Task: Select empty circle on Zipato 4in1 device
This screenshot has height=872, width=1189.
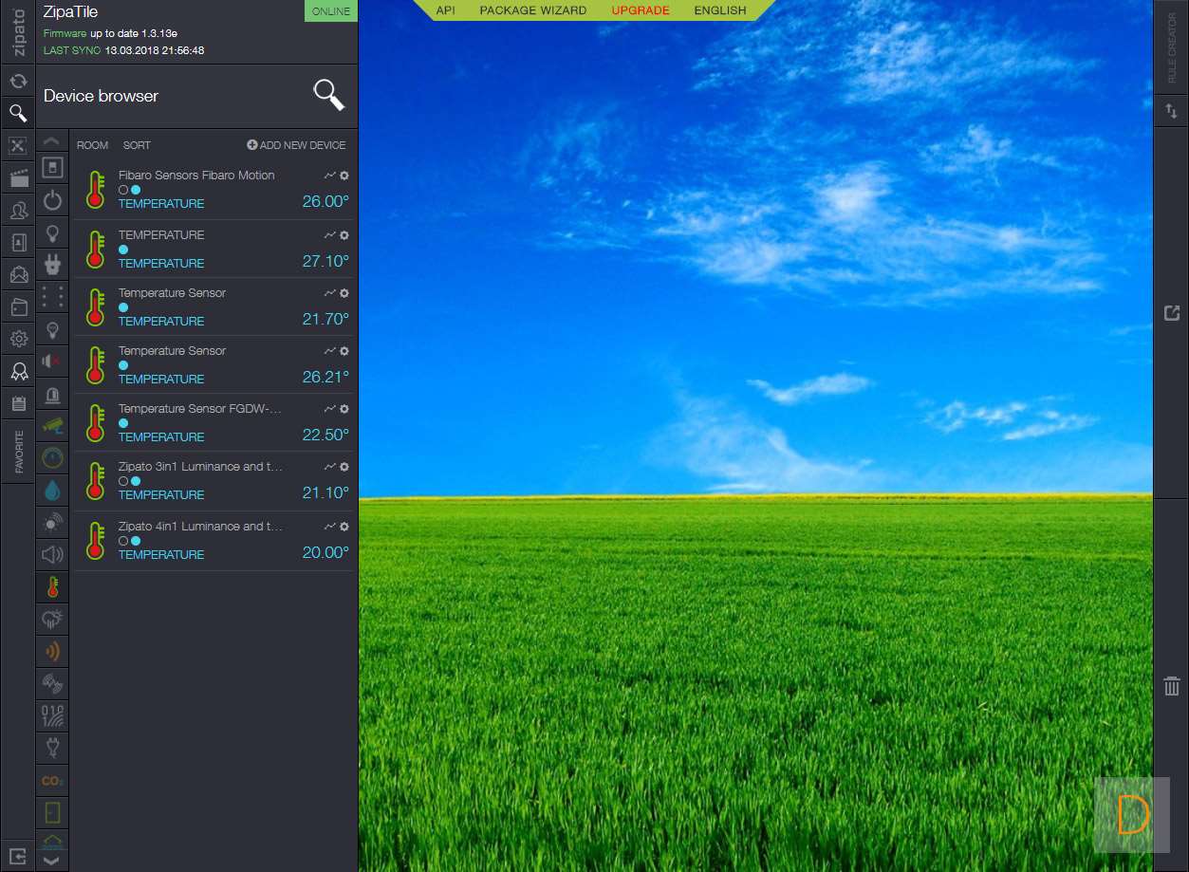Action: (123, 541)
